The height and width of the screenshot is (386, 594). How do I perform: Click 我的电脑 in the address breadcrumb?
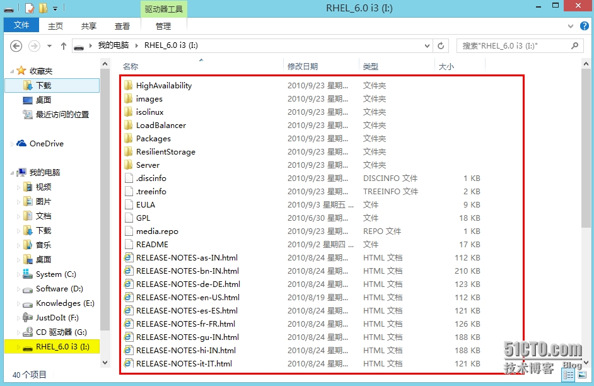point(114,45)
